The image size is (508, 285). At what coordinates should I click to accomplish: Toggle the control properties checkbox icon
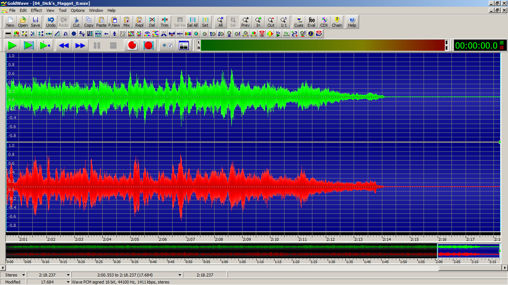click(x=167, y=46)
